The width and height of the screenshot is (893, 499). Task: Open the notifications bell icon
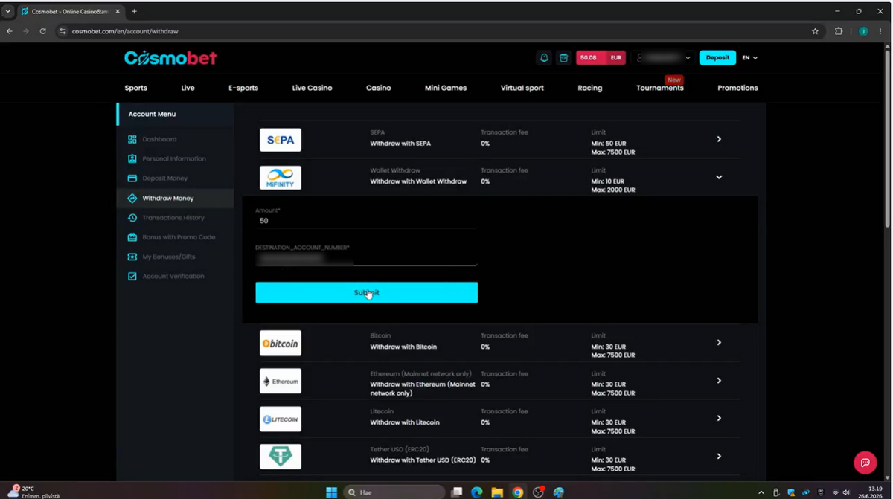click(x=545, y=58)
